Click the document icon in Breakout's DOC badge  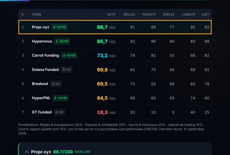pyautogui.click(x=53, y=84)
